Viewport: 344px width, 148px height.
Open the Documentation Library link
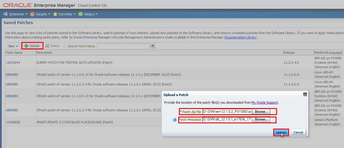pyautogui.click(x=240, y=37)
